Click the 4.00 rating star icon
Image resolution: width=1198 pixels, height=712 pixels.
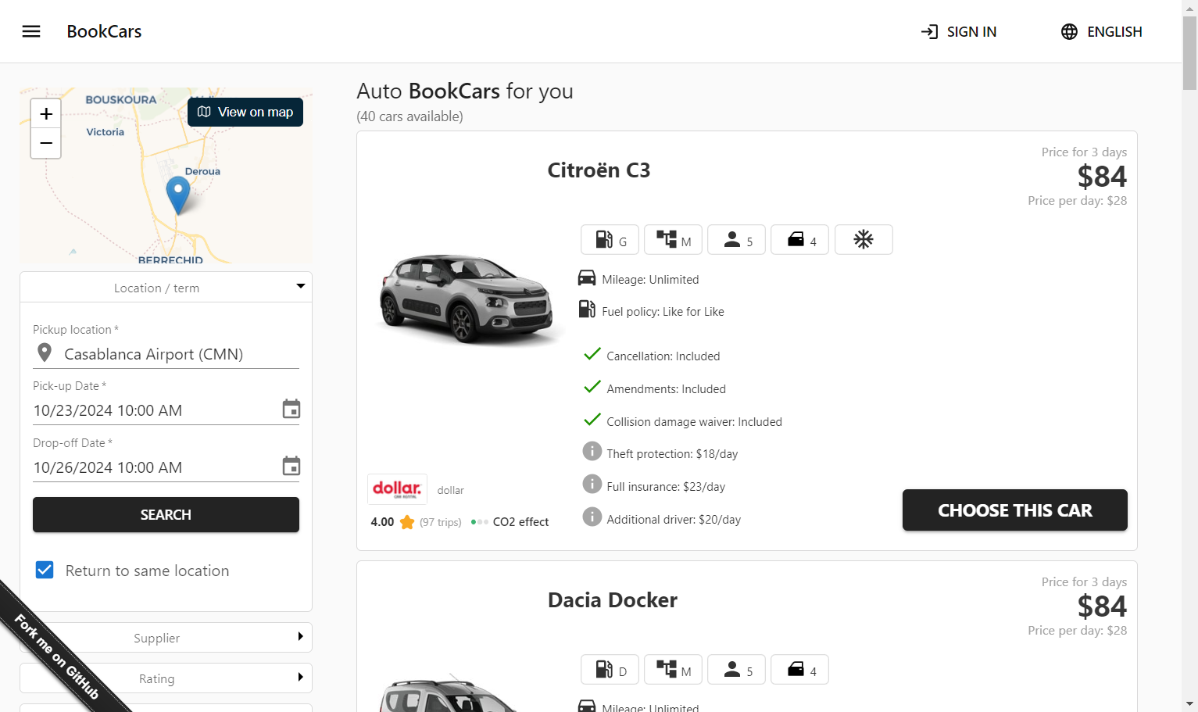[x=407, y=522]
